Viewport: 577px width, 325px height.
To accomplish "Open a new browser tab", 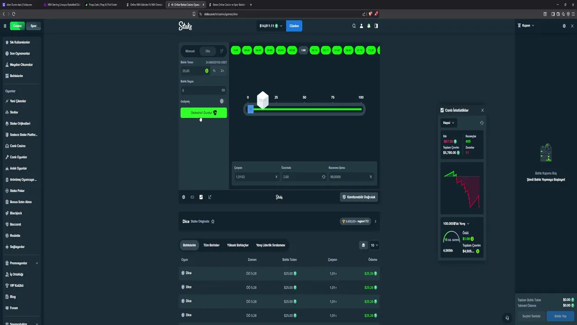I will tap(251, 5).
